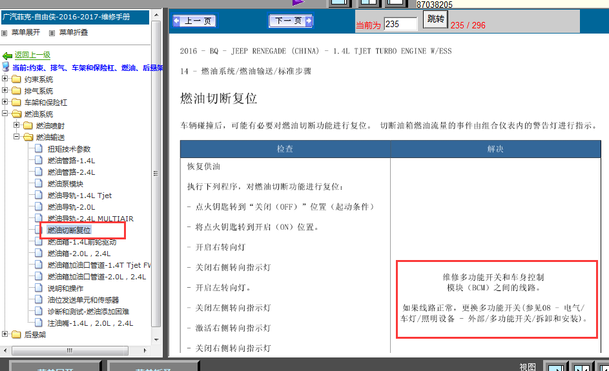Expand the 车架和保险杠 folder node
This screenshot has width=609, height=371.
(5, 102)
